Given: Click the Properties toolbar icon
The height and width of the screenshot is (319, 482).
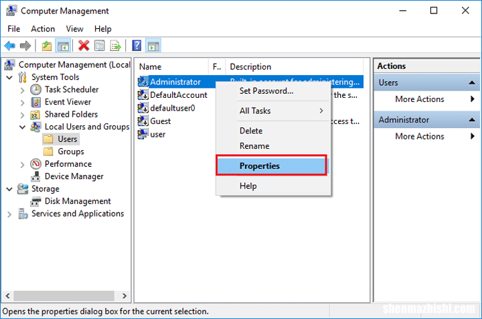Looking at the screenshot, I should pyautogui.click(x=100, y=46).
